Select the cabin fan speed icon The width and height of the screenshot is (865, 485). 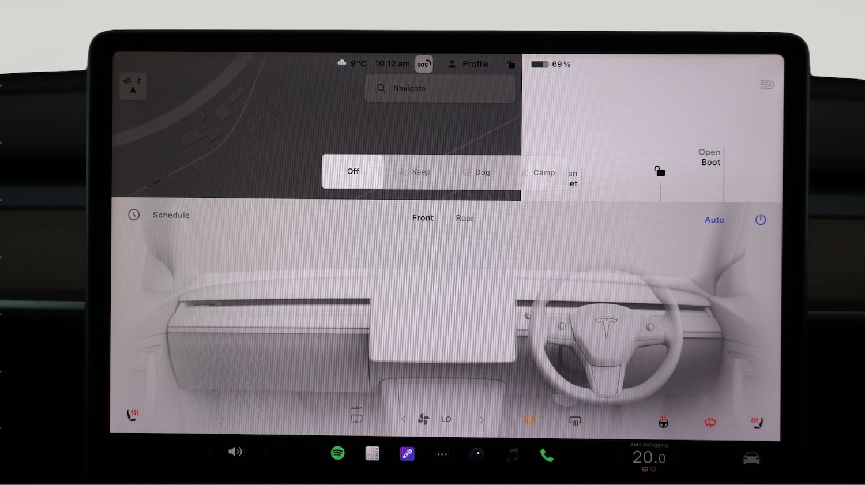[424, 419]
